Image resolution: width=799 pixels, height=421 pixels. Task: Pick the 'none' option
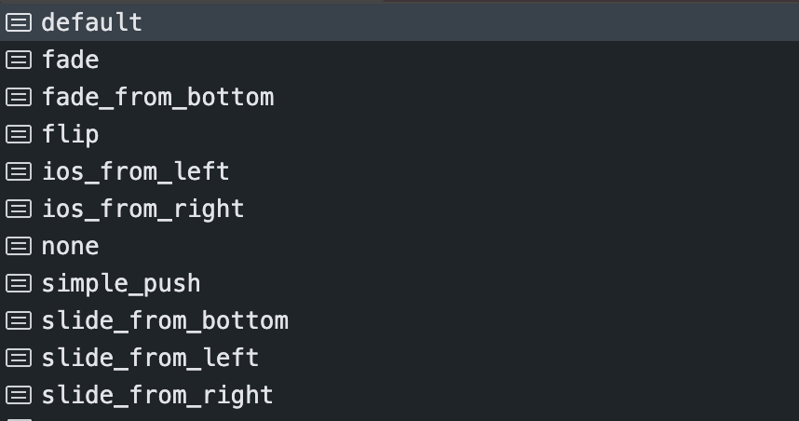[71, 246]
